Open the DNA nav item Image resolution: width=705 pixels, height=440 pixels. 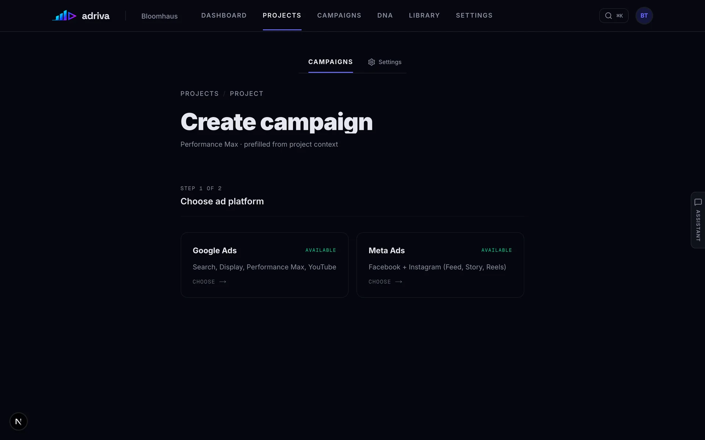[385, 15]
